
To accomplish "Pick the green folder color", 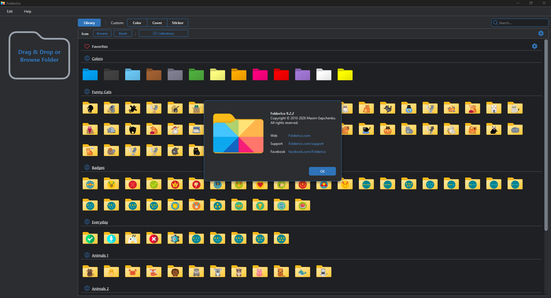I will 196,75.
